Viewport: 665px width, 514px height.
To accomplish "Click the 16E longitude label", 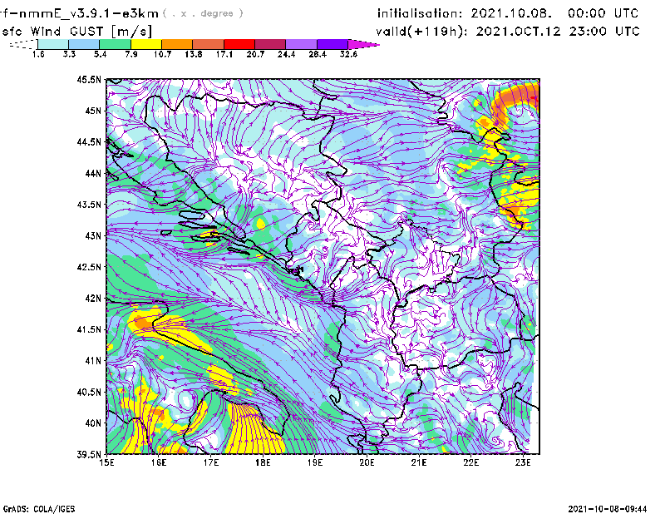I will [159, 462].
